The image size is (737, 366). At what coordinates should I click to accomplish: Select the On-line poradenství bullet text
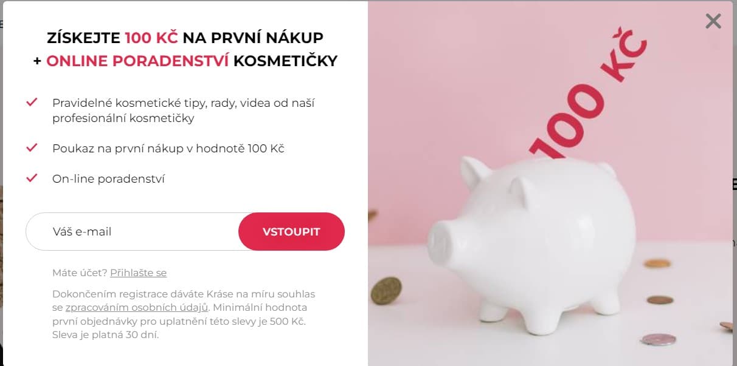[109, 179]
